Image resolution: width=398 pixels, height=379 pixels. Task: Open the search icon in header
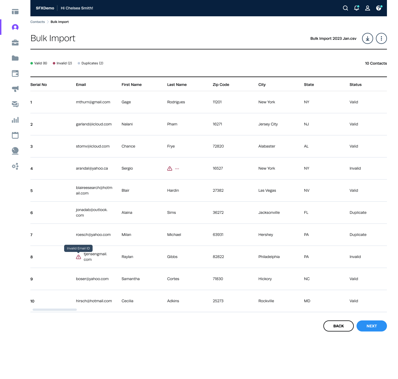[345, 8]
